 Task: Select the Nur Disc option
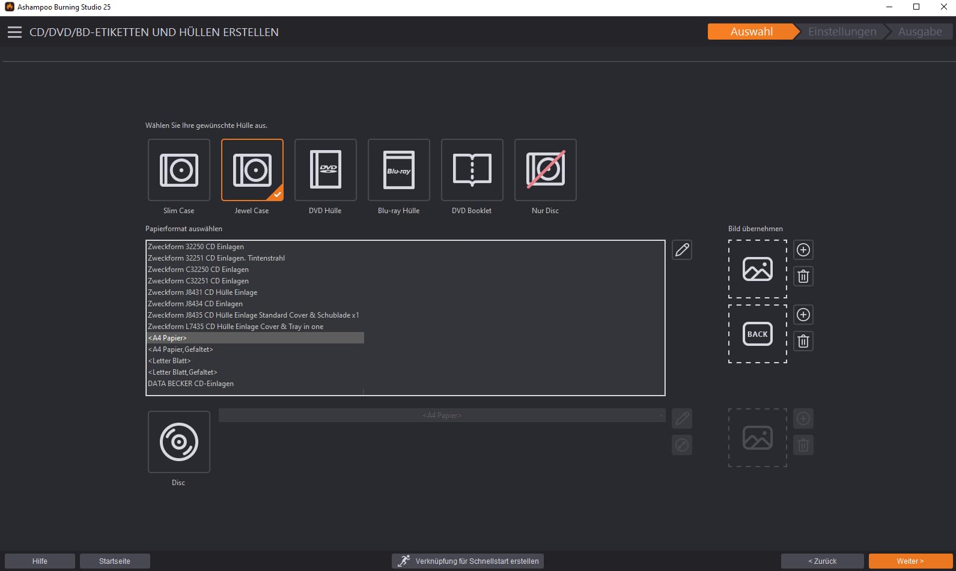tap(546, 170)
